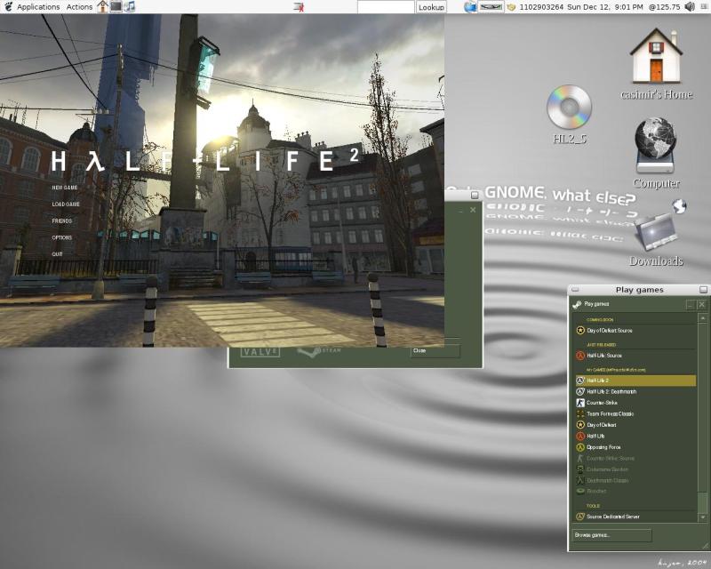Open casimir's Home desktop icon
Viewport: 711px width, 569px height.
(x=656, y=63)
